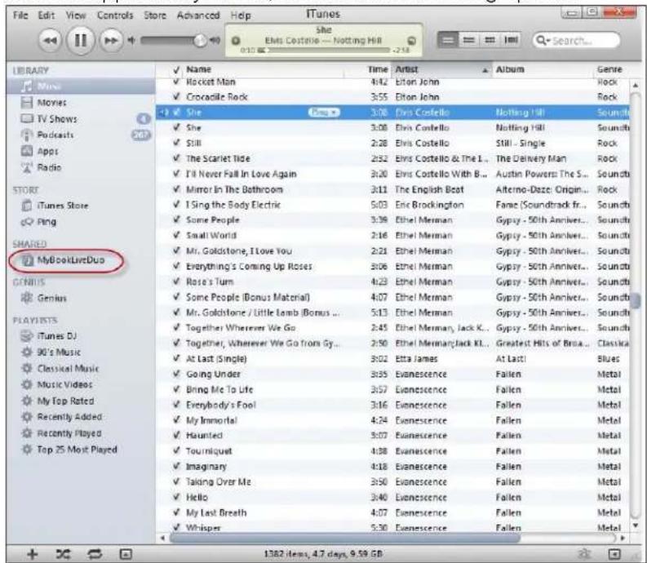Image resolution: width=647 pixels, height=563 pixels.
Task: Select song Everything's Coming Up Roses
Action: [x=249, y=266]
